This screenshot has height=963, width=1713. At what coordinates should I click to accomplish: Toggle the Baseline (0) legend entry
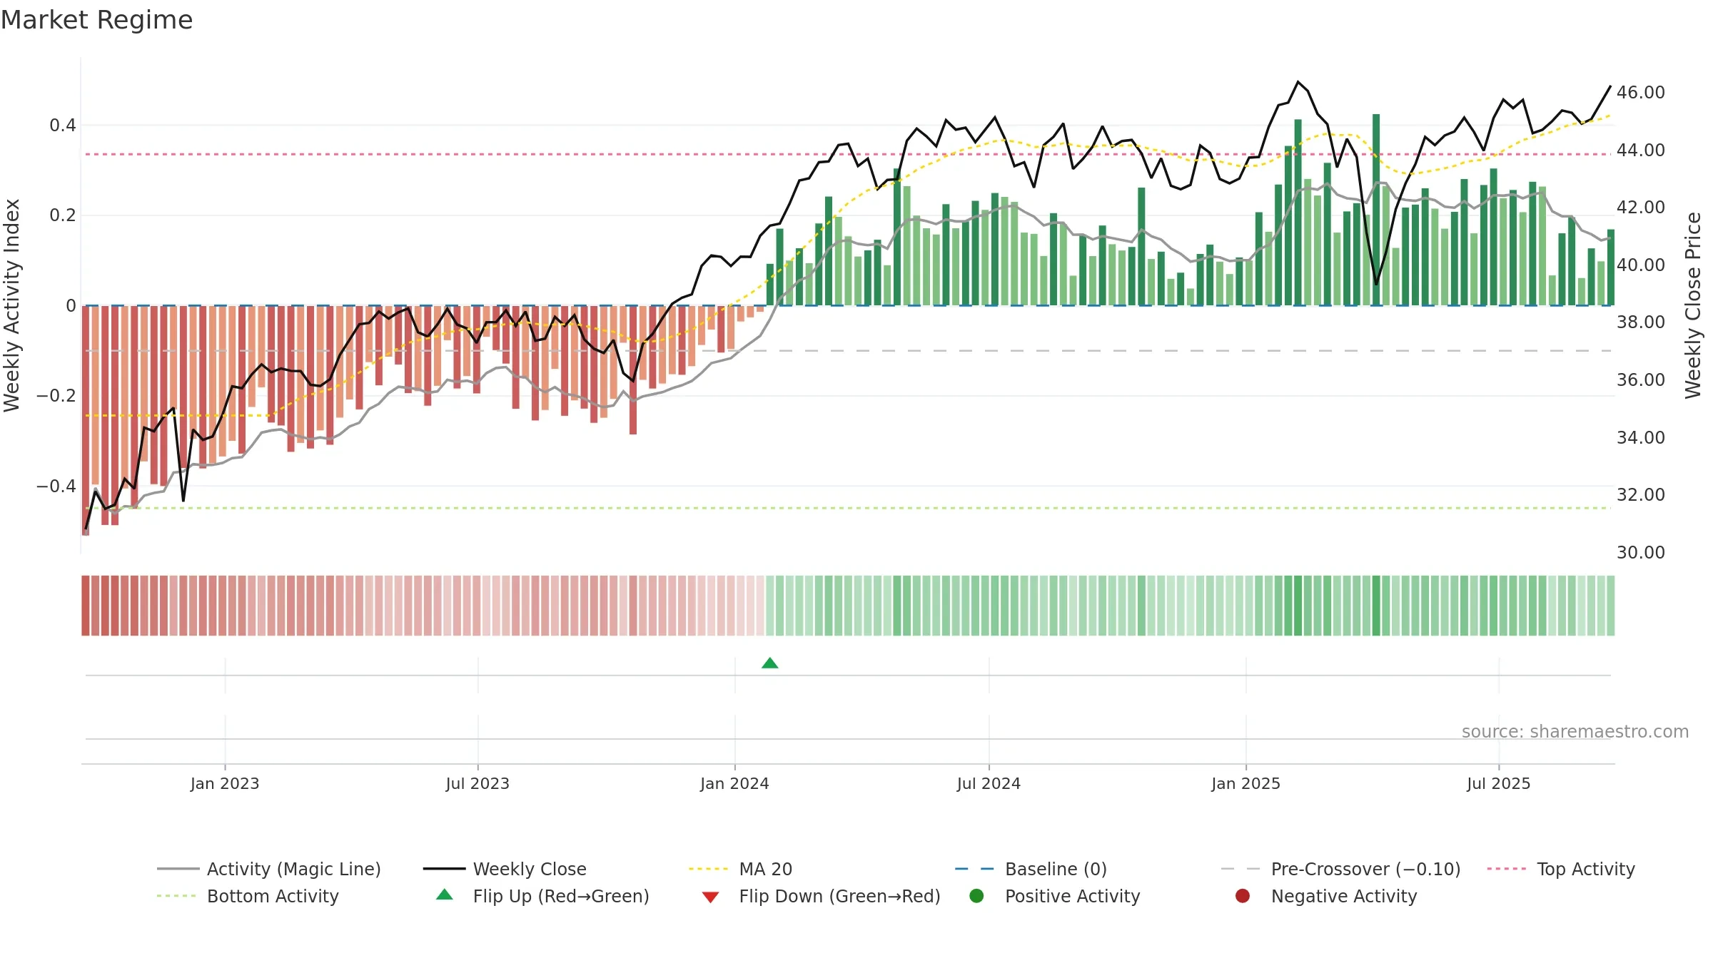pyautogui.click(x=1031, y=869)
